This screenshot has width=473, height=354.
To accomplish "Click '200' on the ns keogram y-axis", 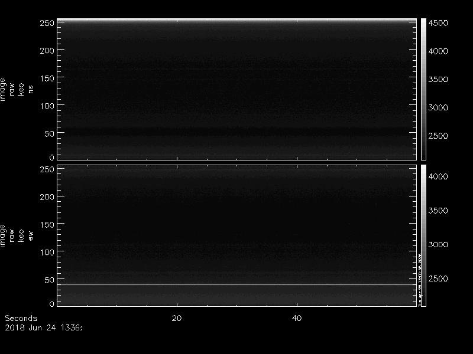I will [47, 51].
